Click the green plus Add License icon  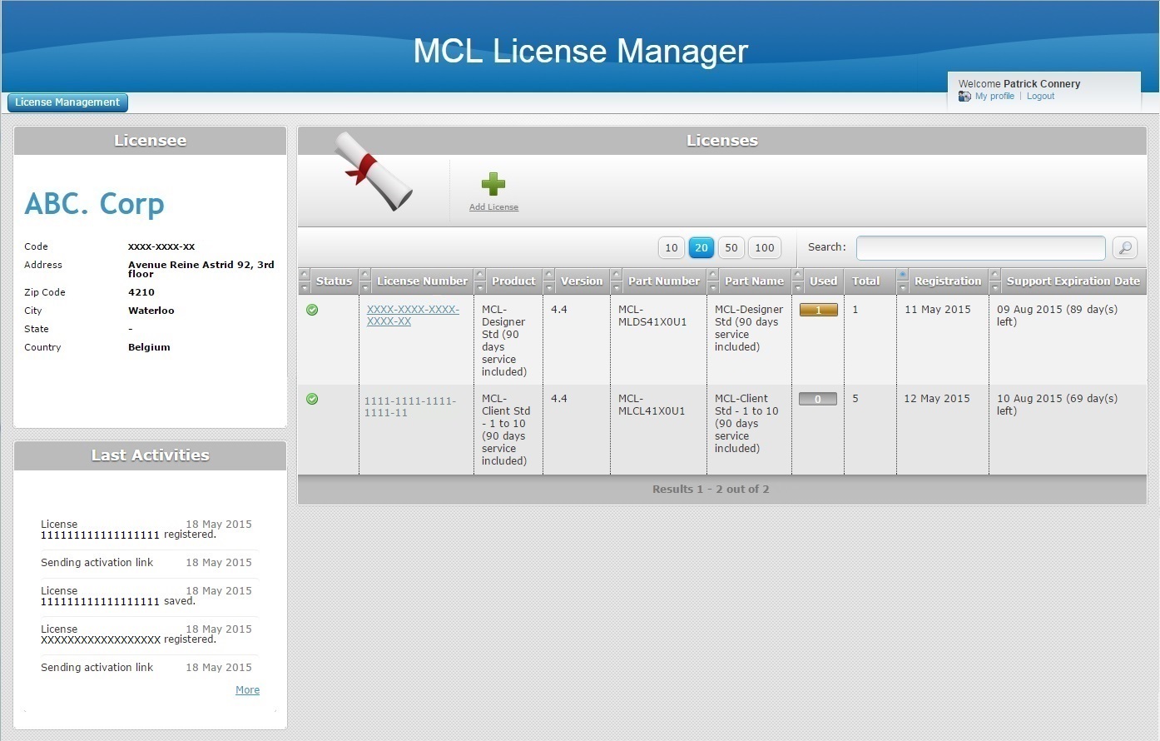coord(493,184)
